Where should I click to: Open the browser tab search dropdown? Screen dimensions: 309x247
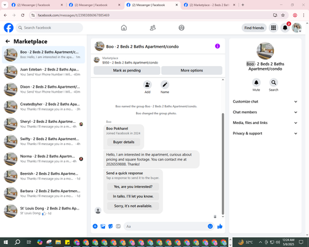click(5, 5)
